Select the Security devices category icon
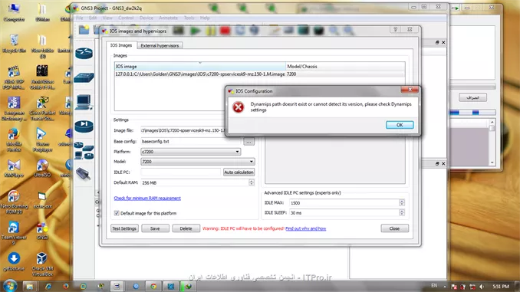Image resolution: width=520 pixels, height=292 pixels. (84, 126)
